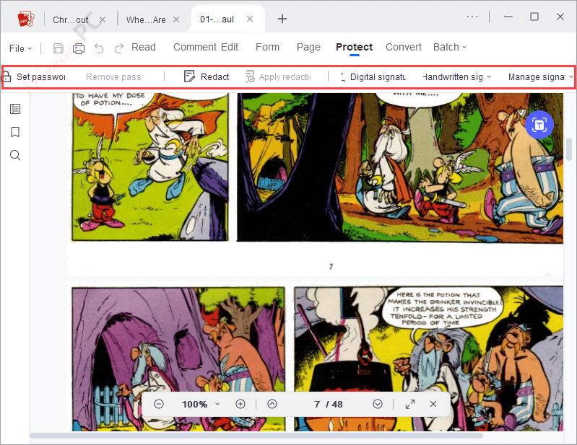Viewport: 577px width, 445px height.
Task: Click the Print icon
Action: 79,48
